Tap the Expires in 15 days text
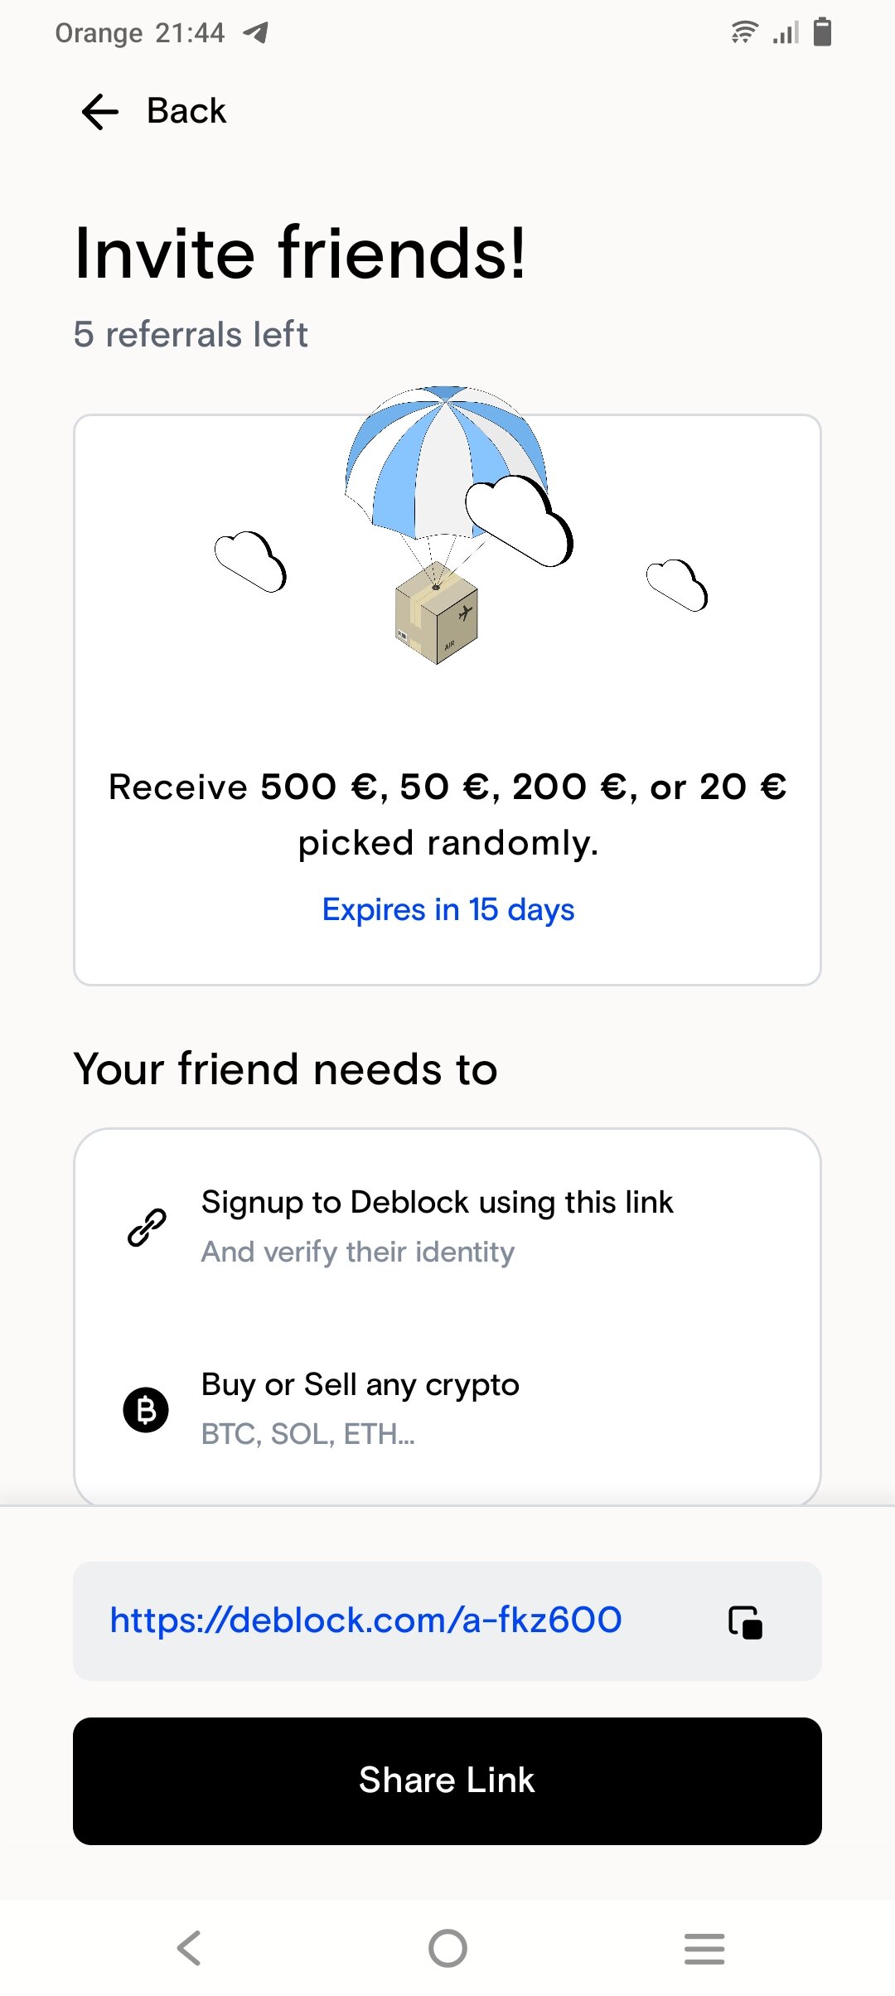 coord(447,910)
